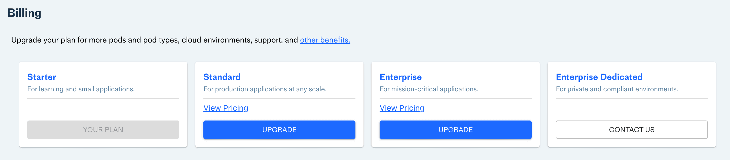Viewport: 730px width, 160px height.
Task: Click "For learning and small applications." text
Action: (81, 89)
